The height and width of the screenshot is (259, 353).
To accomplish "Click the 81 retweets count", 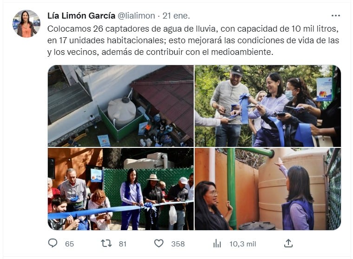I will (x=123, y=244).
